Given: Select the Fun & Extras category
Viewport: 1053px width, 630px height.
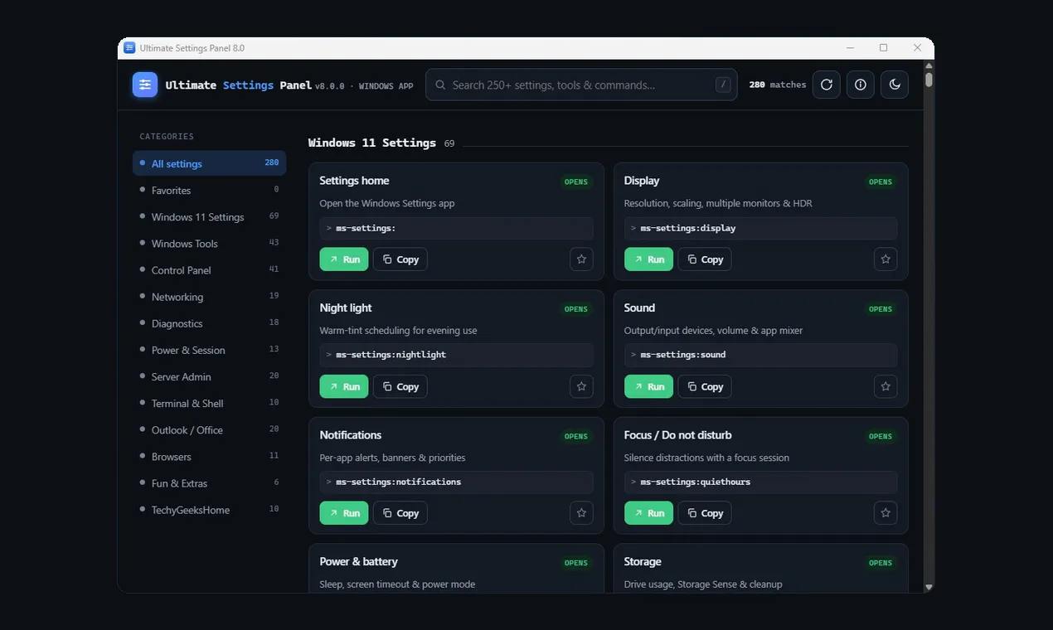Looking at the screenshot, I should [209, 482].
